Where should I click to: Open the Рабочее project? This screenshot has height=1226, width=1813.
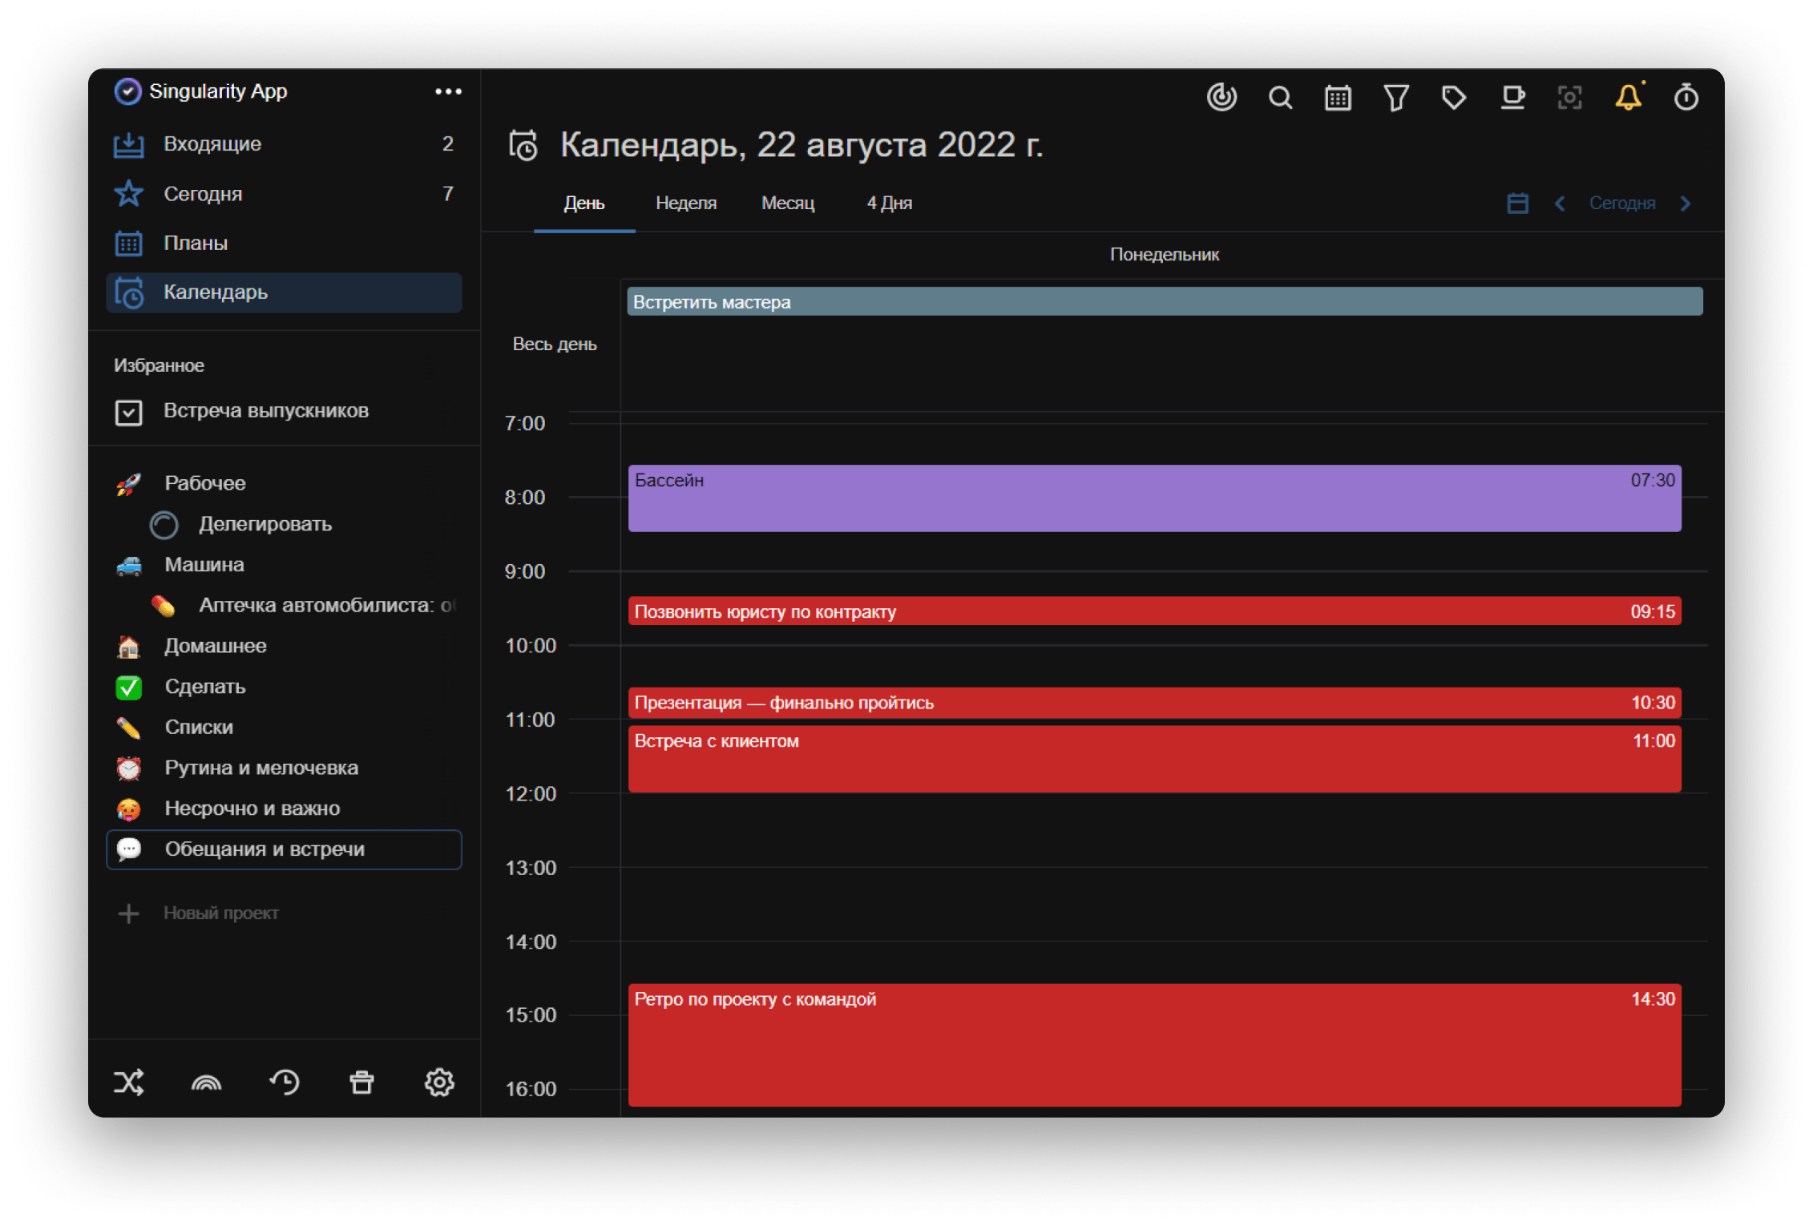click(x=284, y=483)
